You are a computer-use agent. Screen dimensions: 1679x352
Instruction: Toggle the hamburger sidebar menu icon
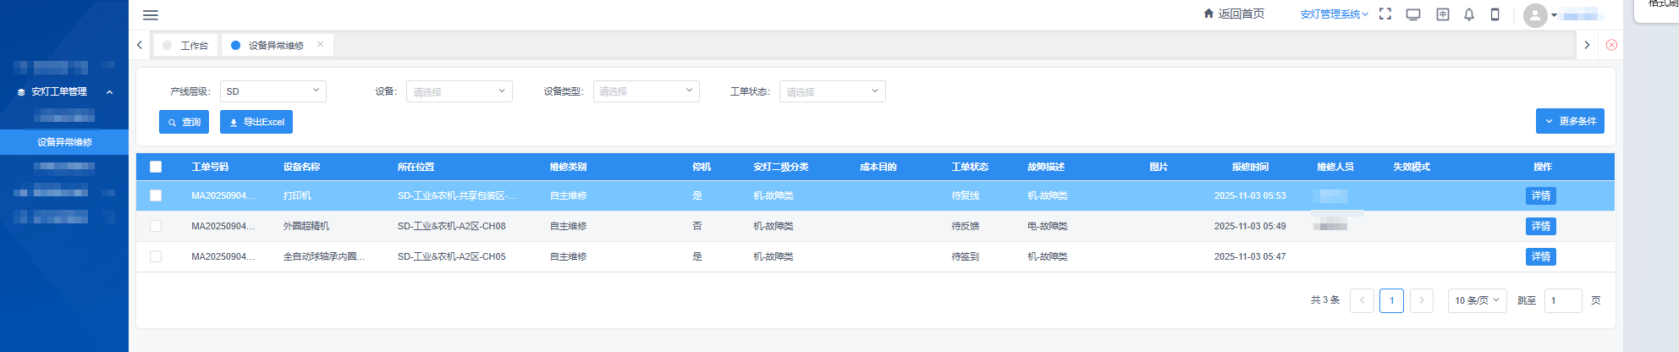click(151, 15)
